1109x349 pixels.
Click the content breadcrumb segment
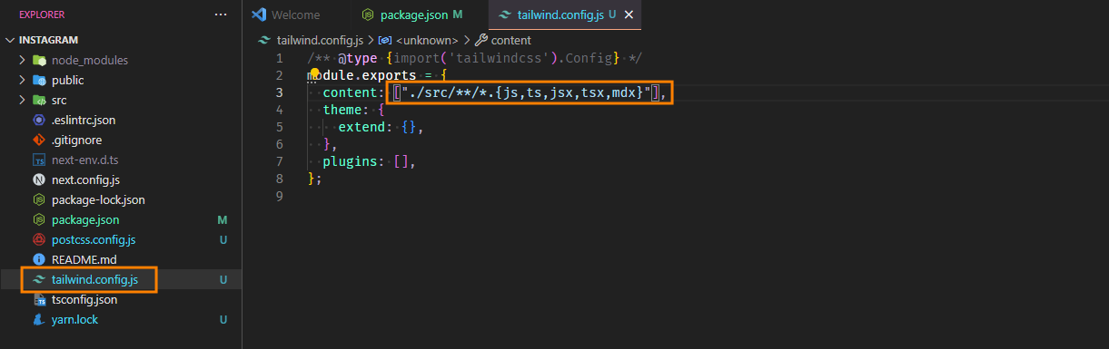[x=511, y=40]
